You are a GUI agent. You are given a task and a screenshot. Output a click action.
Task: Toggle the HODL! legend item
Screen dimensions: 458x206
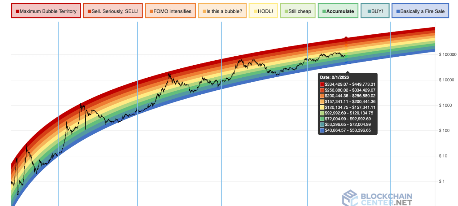coord(263,11)
